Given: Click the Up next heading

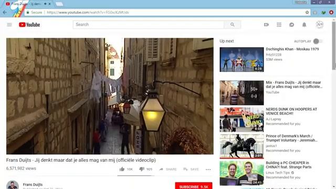Looking at the screenshot, I should (x=226, y=41).
